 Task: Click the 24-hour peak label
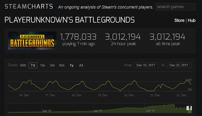(123, 44)
